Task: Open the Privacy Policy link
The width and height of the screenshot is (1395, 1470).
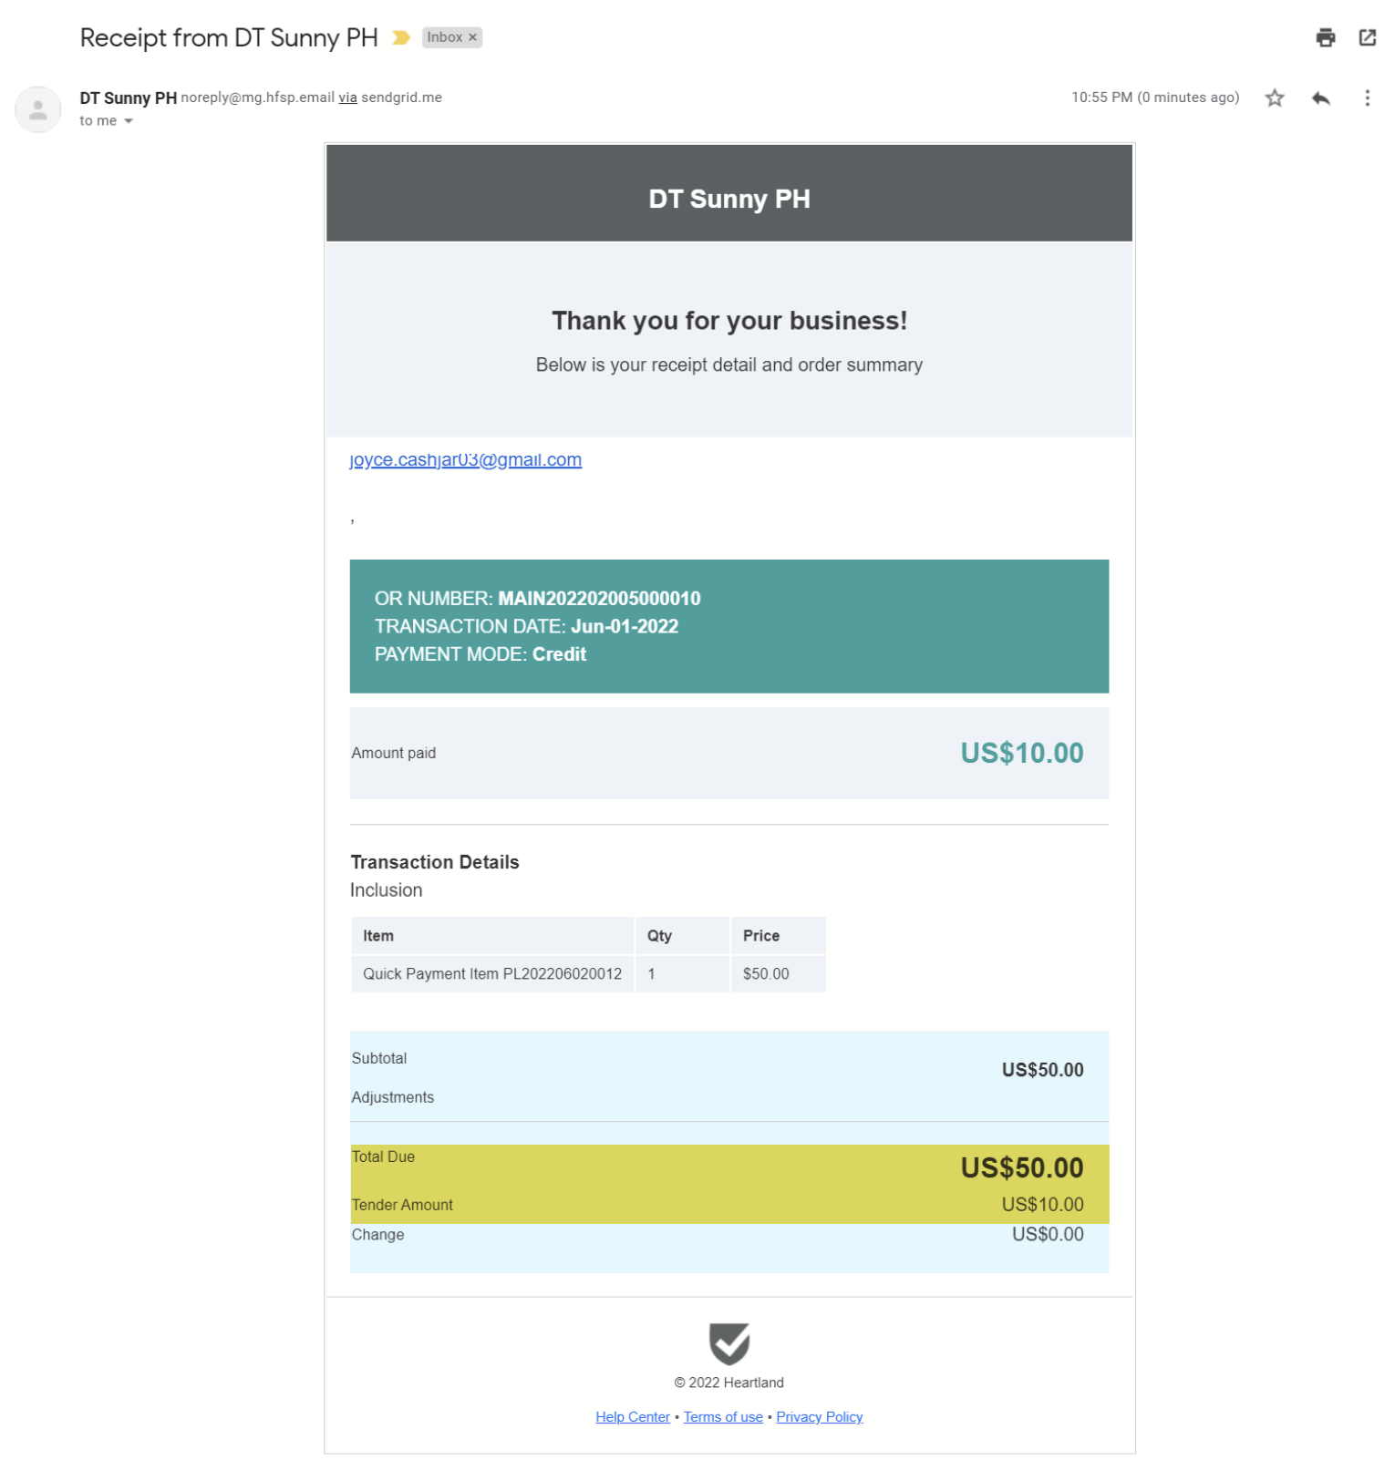Action: [819, 1417]
